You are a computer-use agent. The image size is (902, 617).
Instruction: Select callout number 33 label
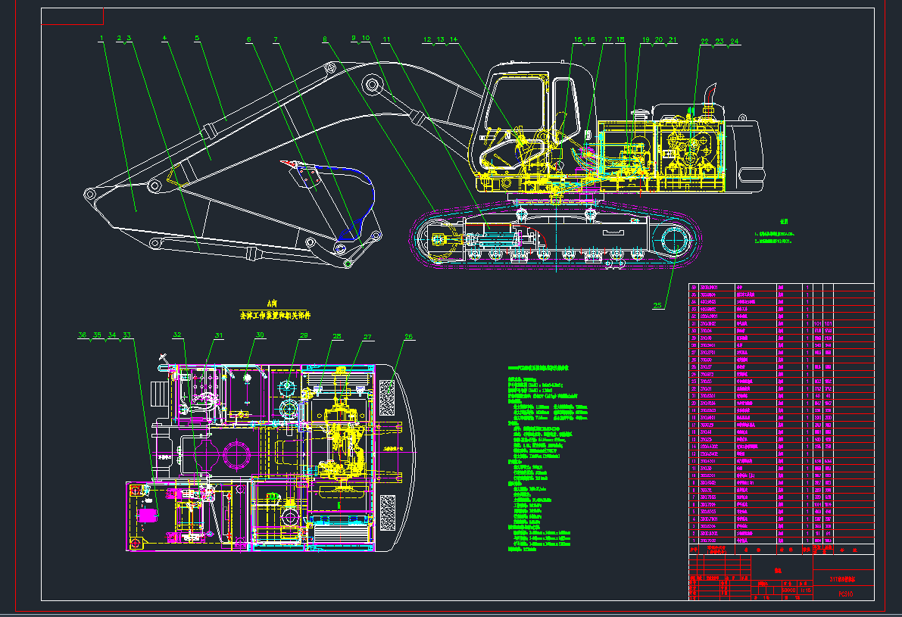(x=126, y=335)
